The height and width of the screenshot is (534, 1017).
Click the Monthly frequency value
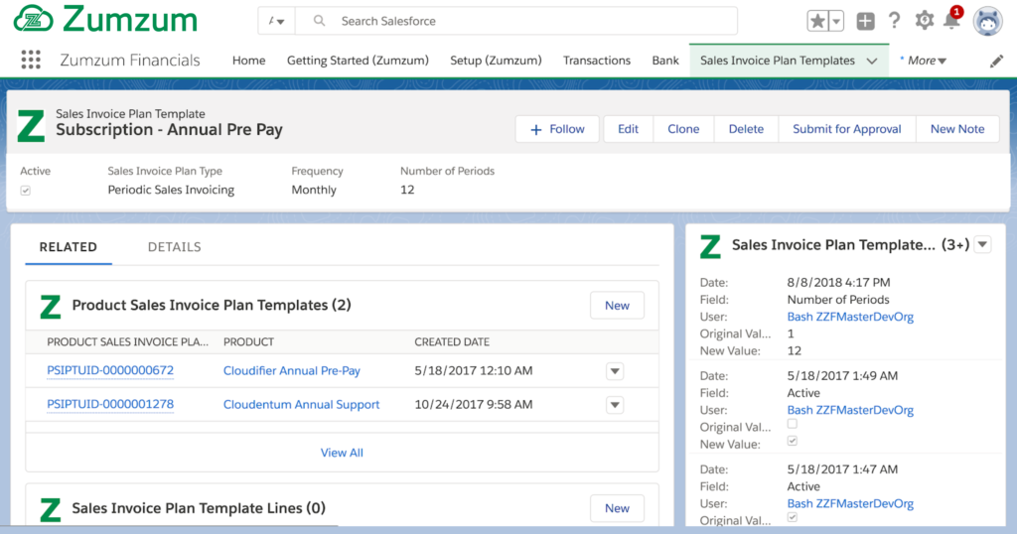point(314,190)
